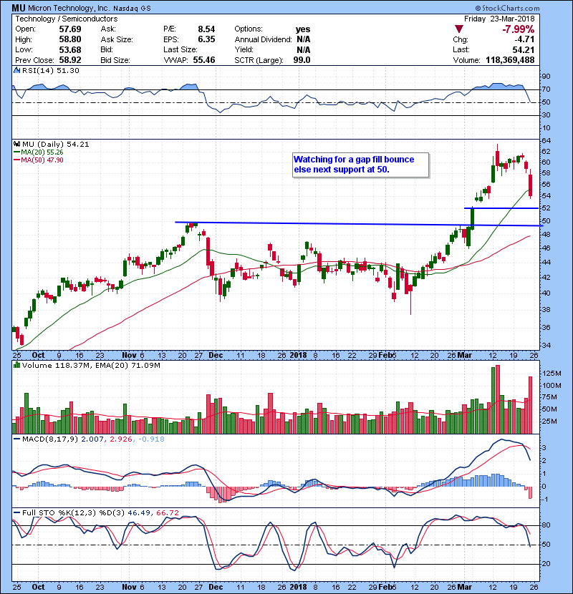Click the MU (Daily) candlestick legend icon
The image size is (573, 594).
click(x=16, y=145)
